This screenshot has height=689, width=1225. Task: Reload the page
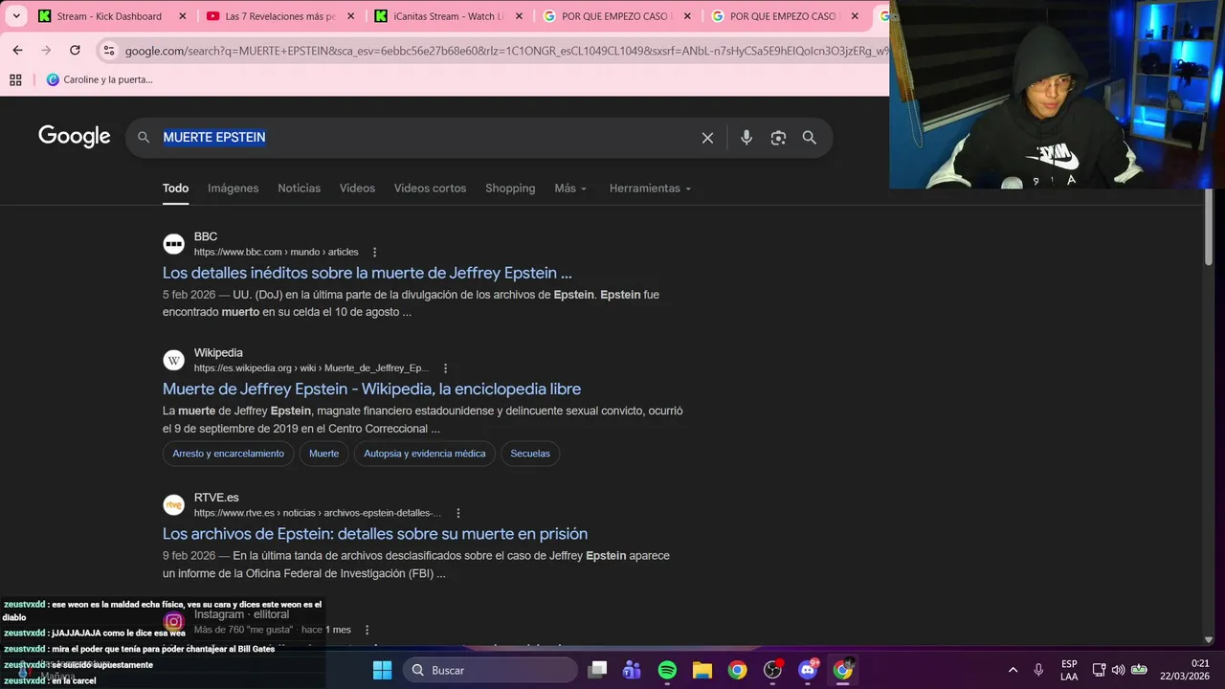point(75,50)
